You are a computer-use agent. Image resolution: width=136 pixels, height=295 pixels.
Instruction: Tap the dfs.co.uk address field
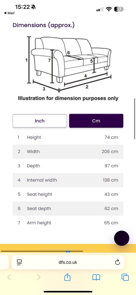pyautogui.click(x=68, y=262)
